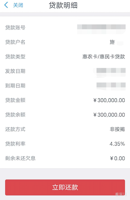Click the ¥0.00 unpaid interest value
The image size is (130, 200).
(117, 158)
